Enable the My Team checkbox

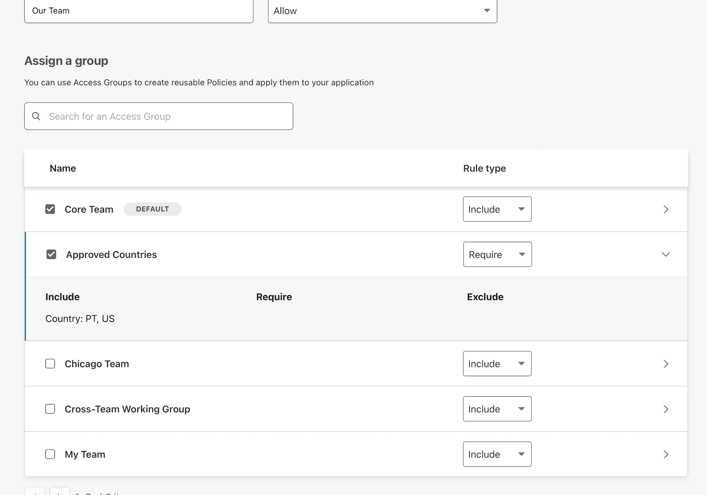(x=50, y=454)
